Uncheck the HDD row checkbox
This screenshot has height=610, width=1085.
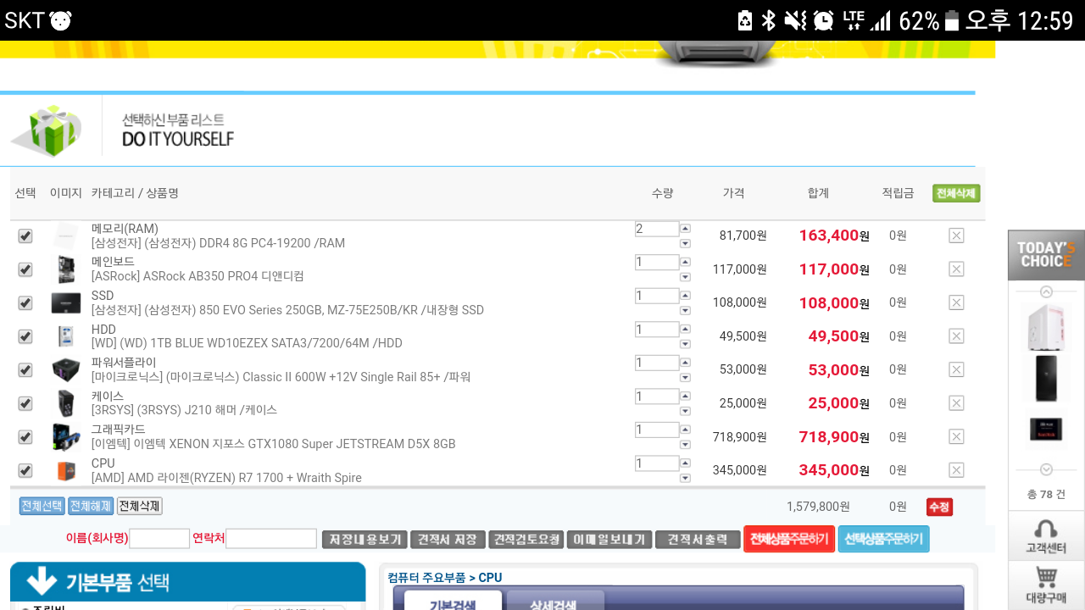point(25,336)
